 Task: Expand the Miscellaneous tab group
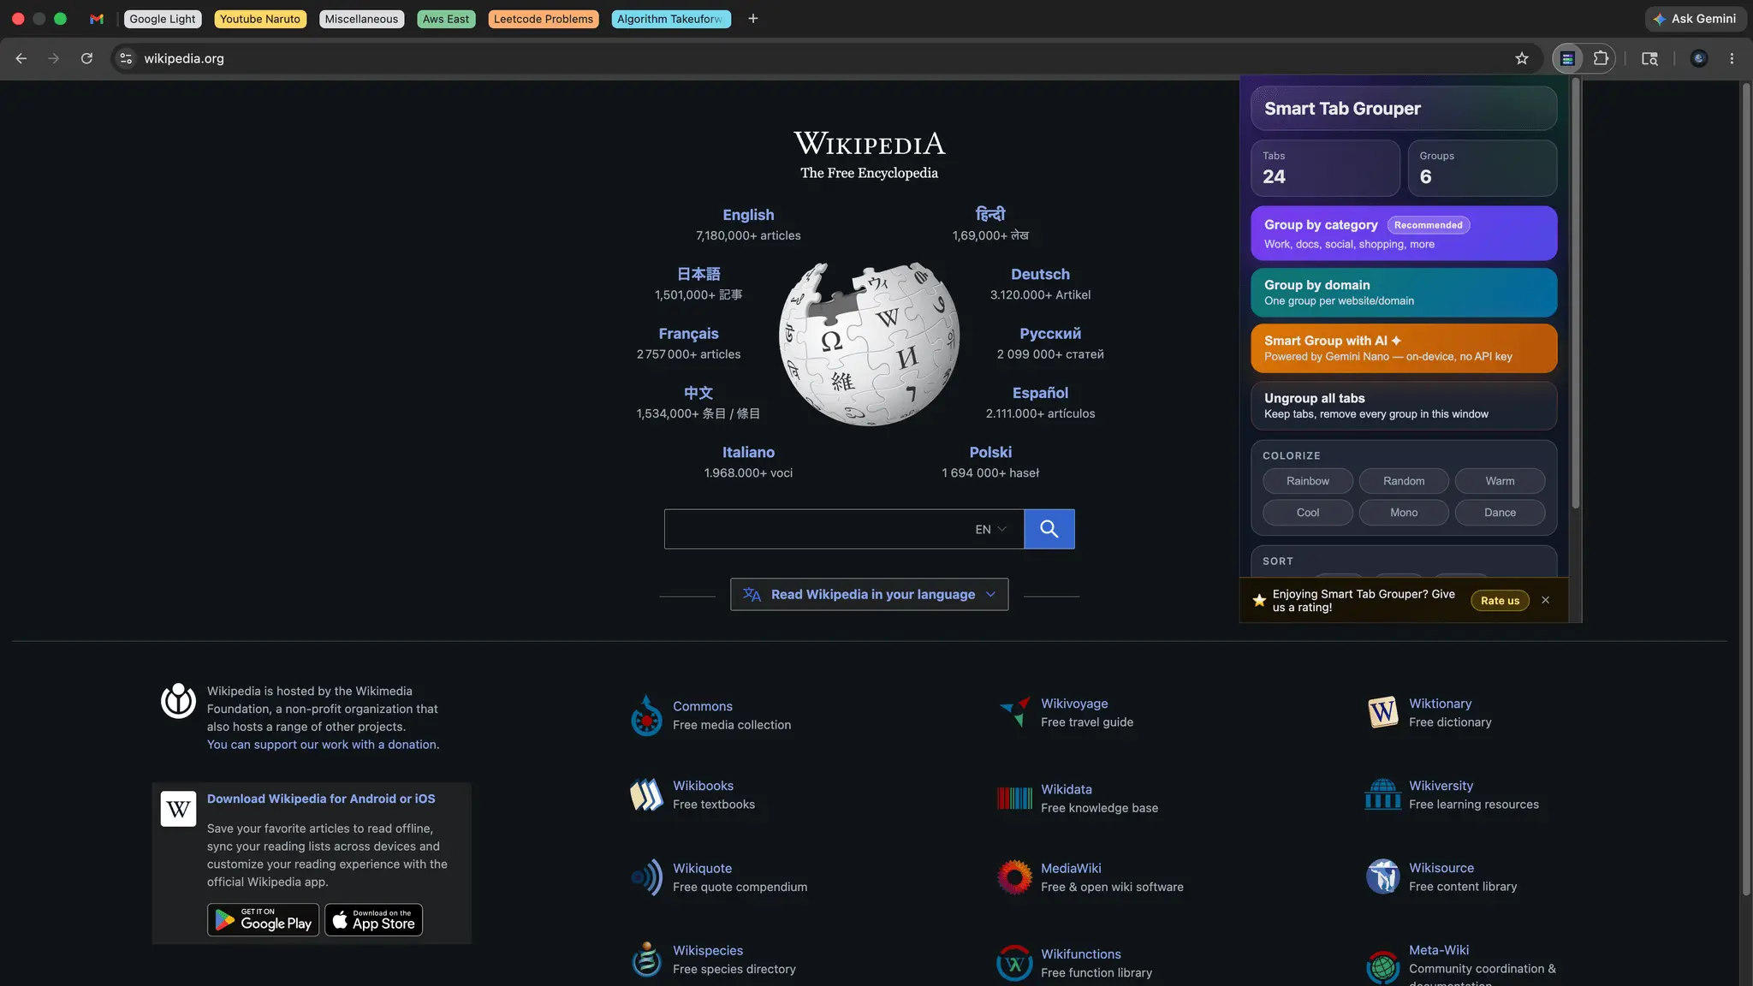(x=361, y=19)
